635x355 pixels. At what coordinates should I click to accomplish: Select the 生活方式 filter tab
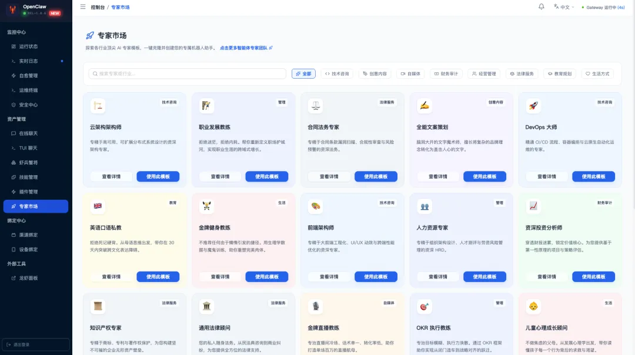tap(597, 73)
